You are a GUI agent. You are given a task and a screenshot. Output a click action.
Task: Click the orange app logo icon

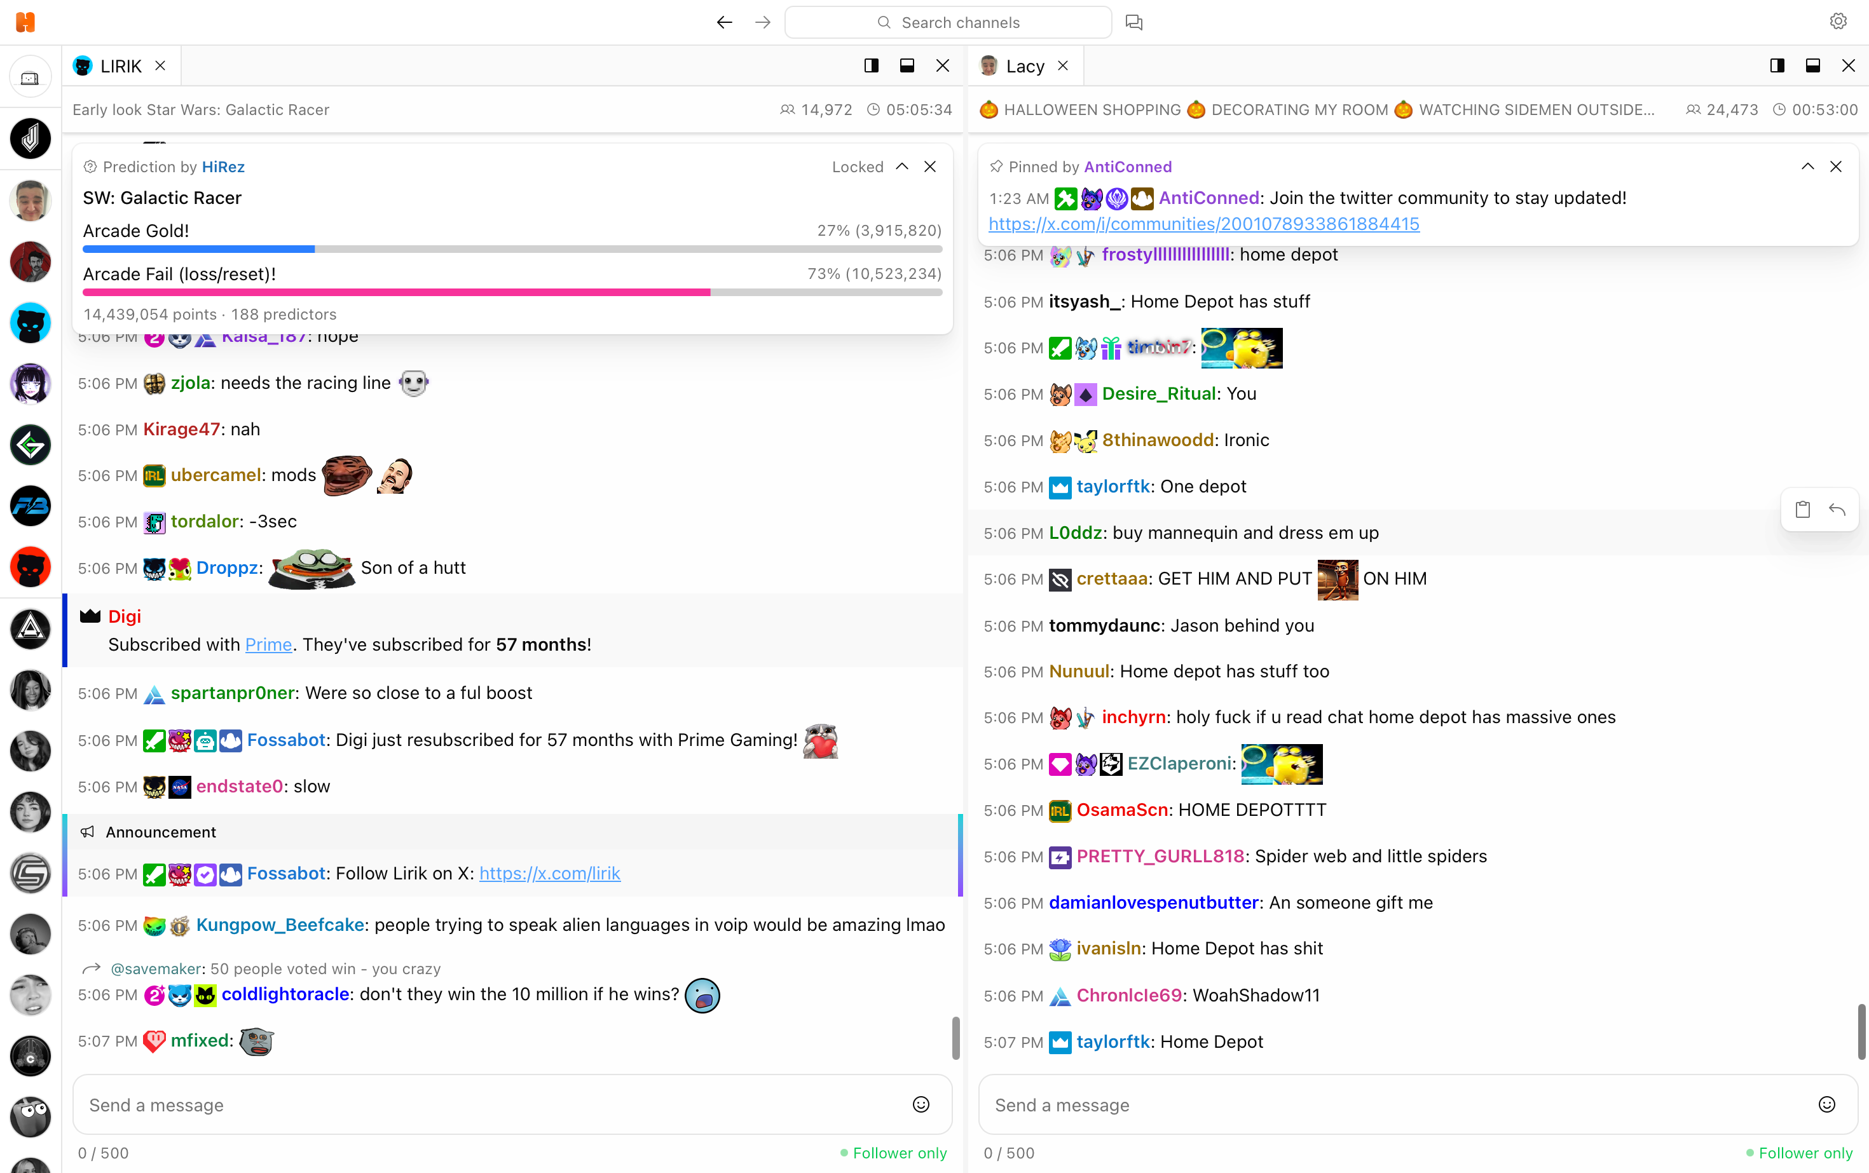[x=25, y=22]
